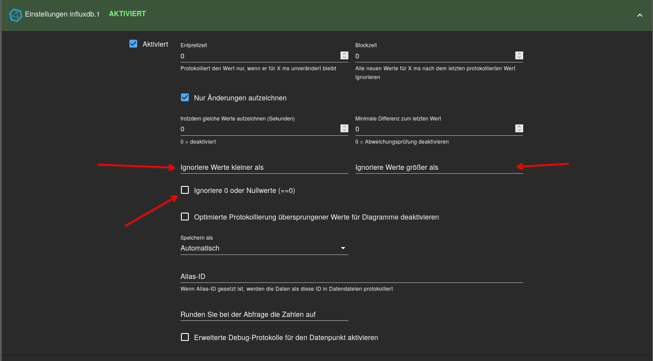Adjust trotzdem gleiche Werte aufzeichnen spinner
The image size is (653, 361).
344,128
